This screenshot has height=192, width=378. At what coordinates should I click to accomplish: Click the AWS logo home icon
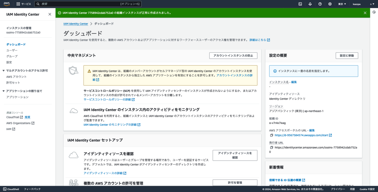coord(7,4)
